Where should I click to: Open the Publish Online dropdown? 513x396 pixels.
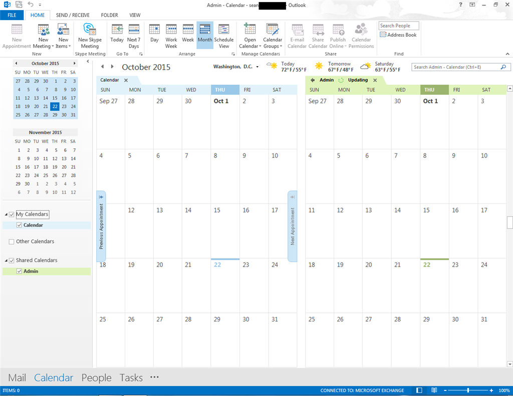click(338, 36)
